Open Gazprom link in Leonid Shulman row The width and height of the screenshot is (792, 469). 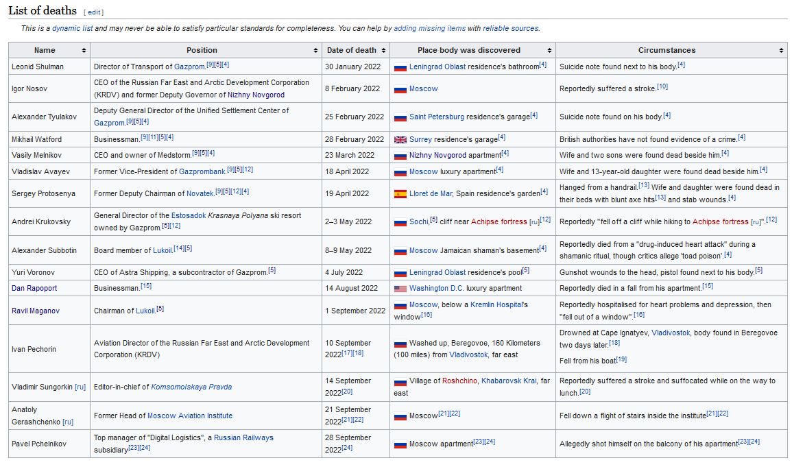tap(189, 67)
